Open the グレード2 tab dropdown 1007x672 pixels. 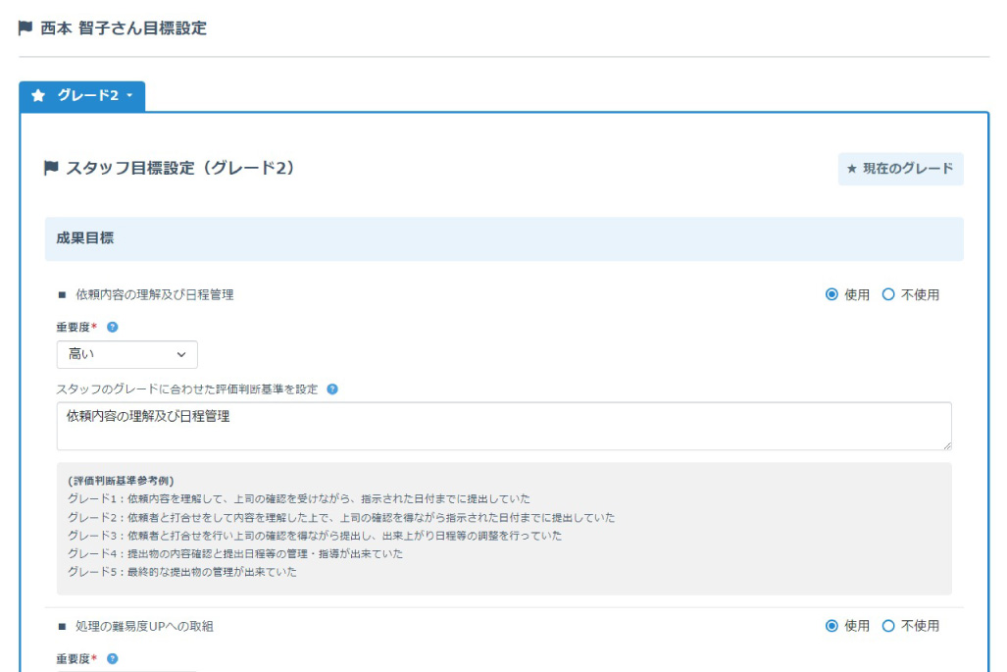[82, 96]
